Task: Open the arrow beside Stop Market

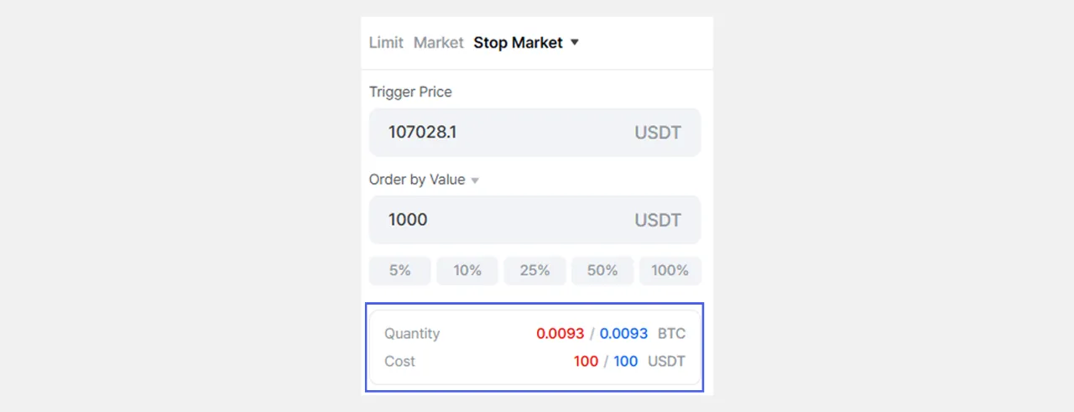Action: [575, 43]
